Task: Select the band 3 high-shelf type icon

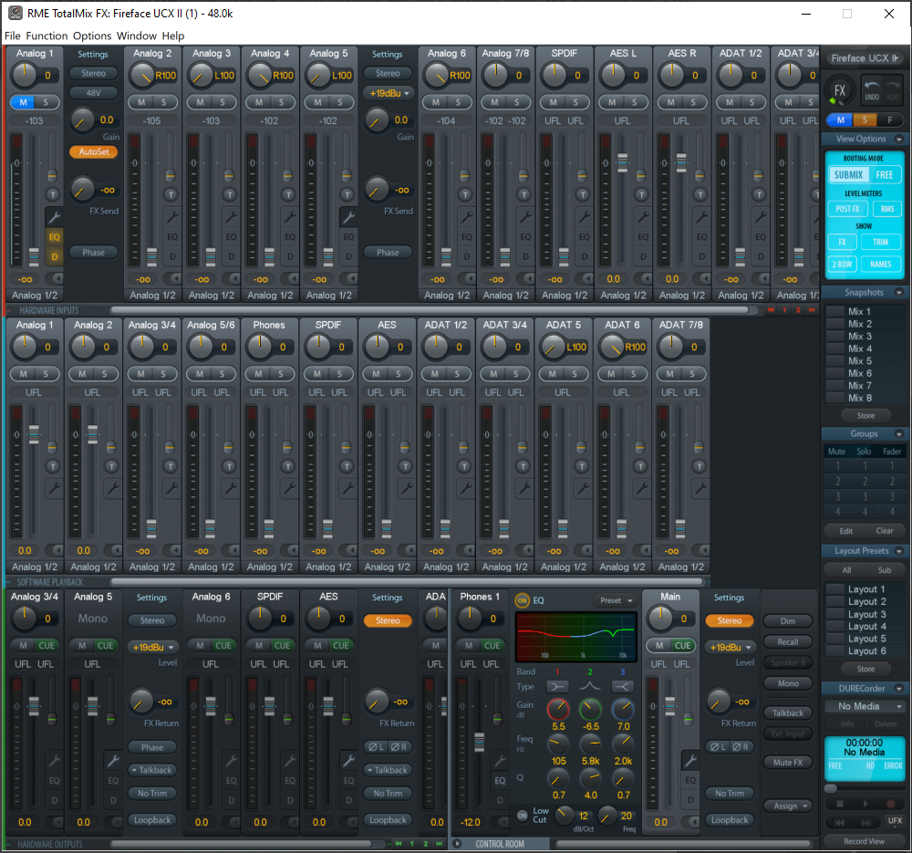Action: 622,687
